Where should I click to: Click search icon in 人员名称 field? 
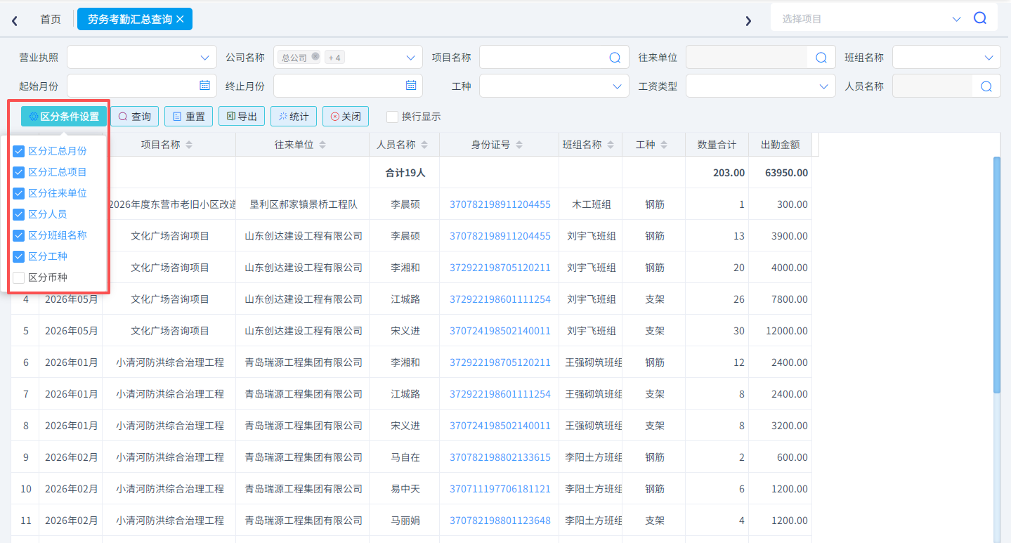click(986, 86)
